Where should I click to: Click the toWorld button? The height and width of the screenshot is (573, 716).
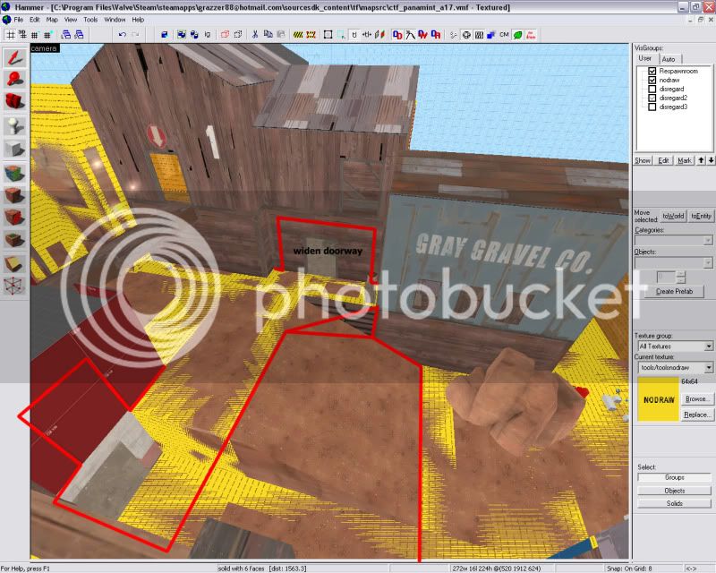[673, 216]
